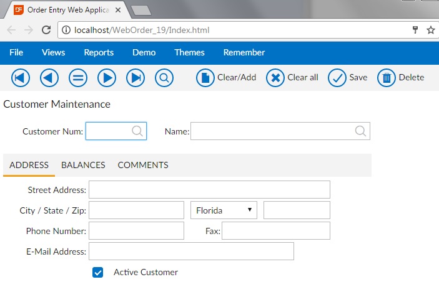Viewport: 439px width, 282px height.
Task: Open Name field lookup magnifier
Action: (x=360, y=131)
